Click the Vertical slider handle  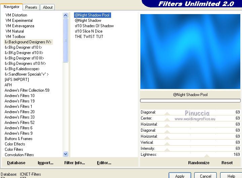coord(167,144)
